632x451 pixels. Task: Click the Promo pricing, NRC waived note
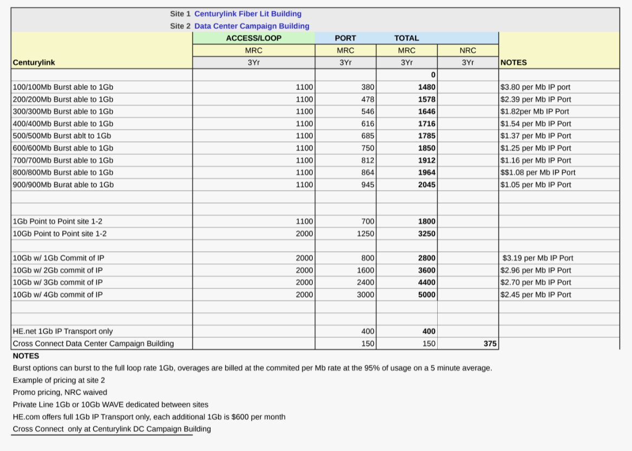[60, 393]
